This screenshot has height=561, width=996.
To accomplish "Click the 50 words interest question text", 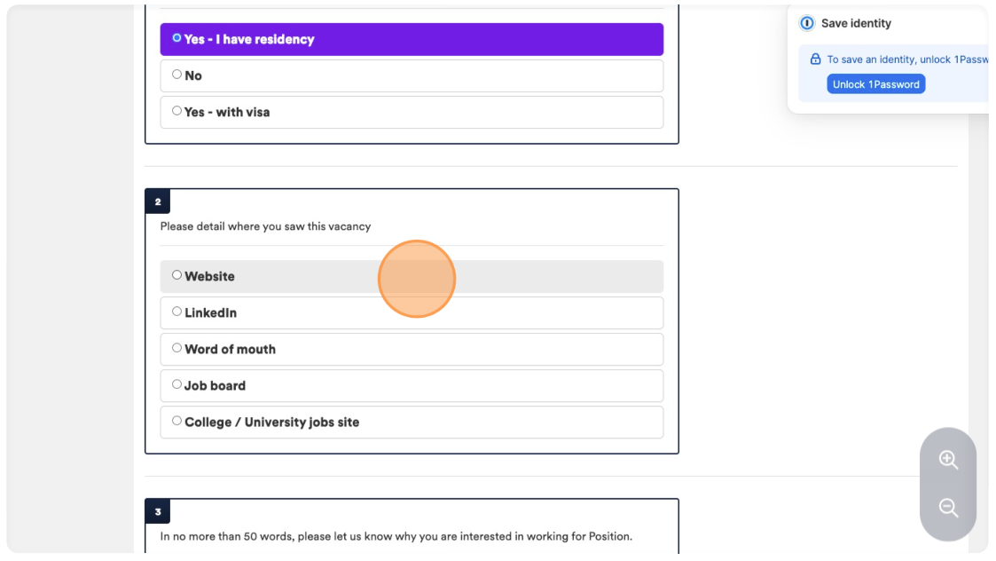I will point(396,536).
